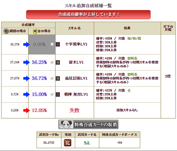This screenshot has width=177, height=151.
Task: Click the 等級 column header
Action: point(68,135)
